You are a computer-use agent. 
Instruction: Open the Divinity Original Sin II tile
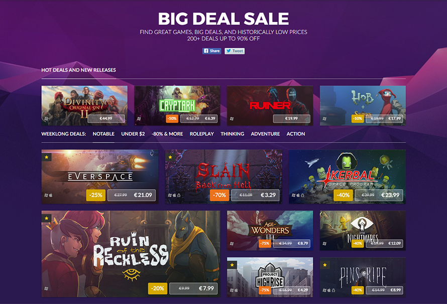tap(84, 106)
